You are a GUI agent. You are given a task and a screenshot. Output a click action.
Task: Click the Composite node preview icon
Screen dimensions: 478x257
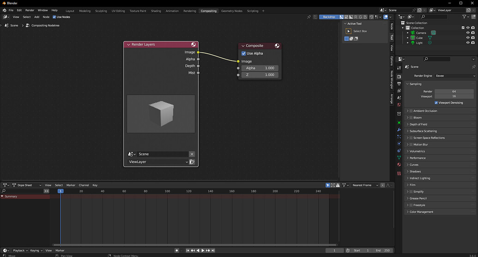coord(277,46)
